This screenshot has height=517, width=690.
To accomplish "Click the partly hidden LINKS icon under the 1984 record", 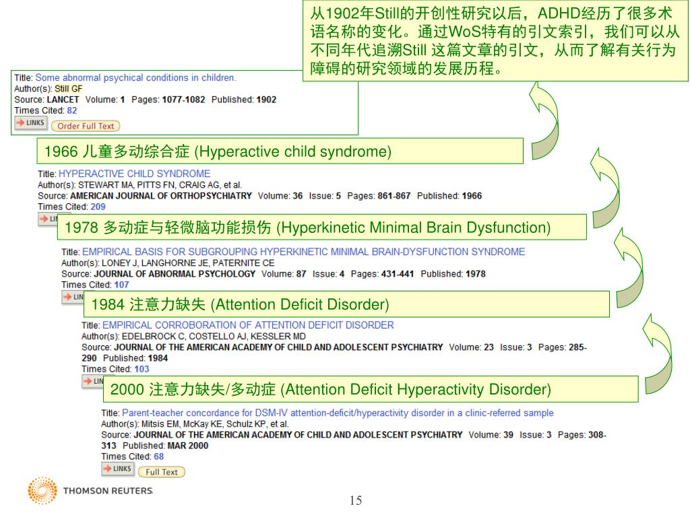I will (92, 381).
